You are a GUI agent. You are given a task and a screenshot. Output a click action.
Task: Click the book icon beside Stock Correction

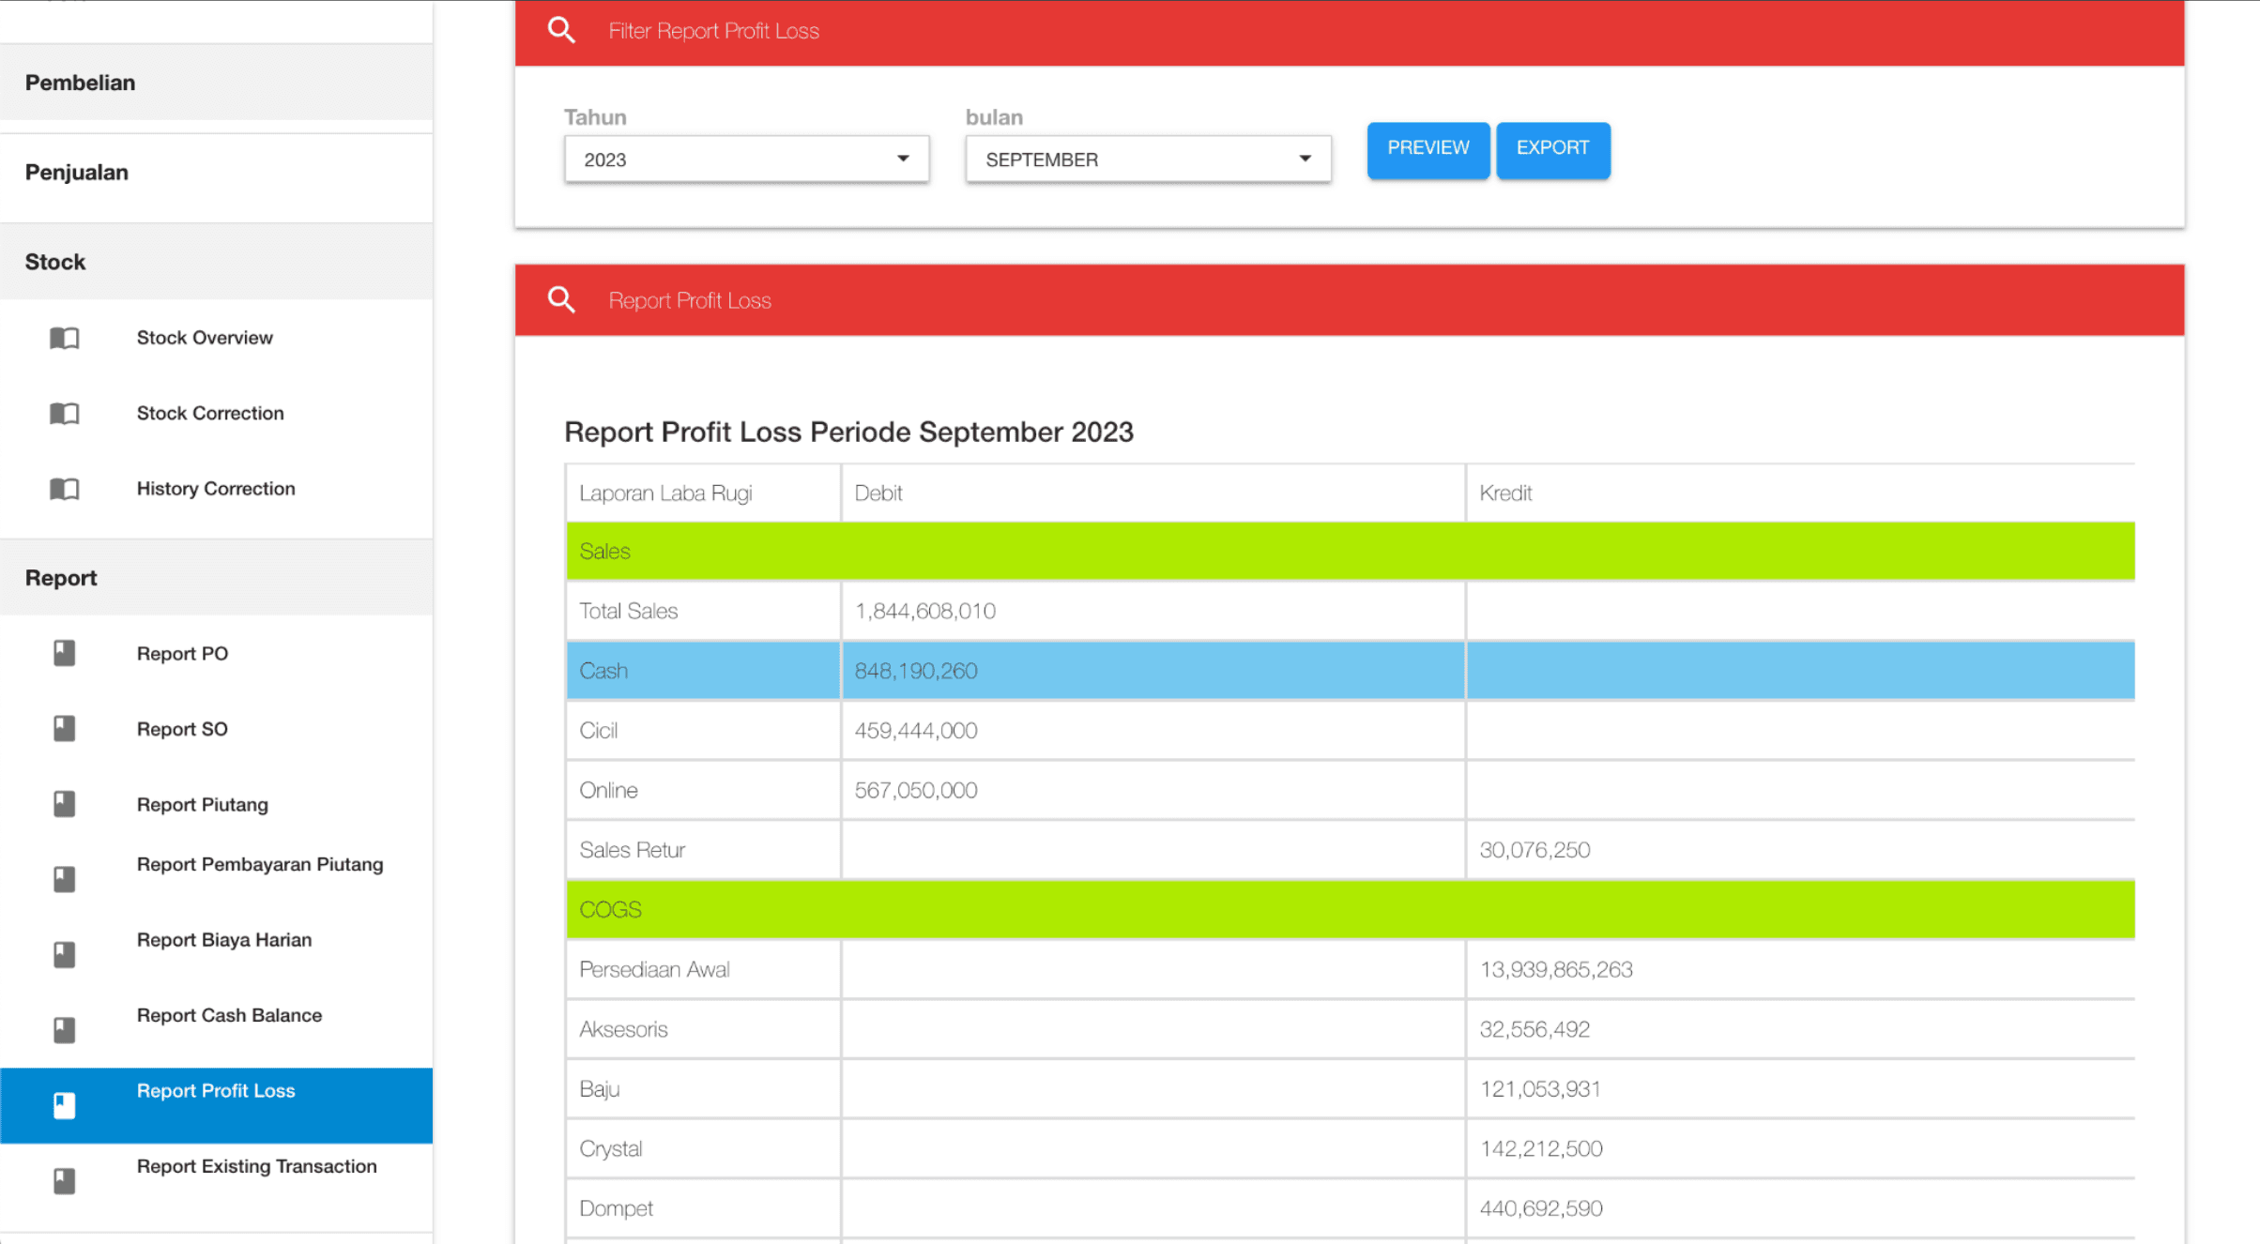64,413
